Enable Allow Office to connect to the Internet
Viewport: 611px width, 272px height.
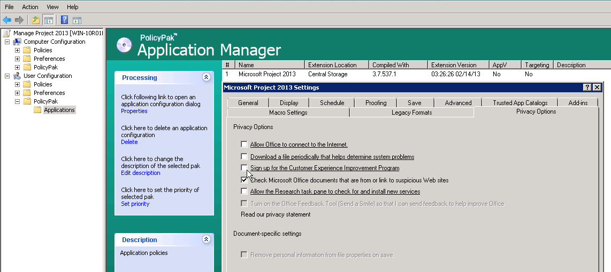pos(244,144)
